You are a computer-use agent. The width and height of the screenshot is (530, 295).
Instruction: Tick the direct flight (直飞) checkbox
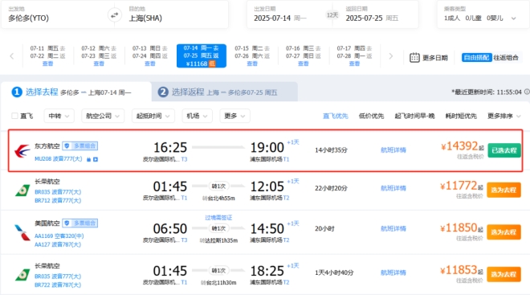(x=14, y=116)
